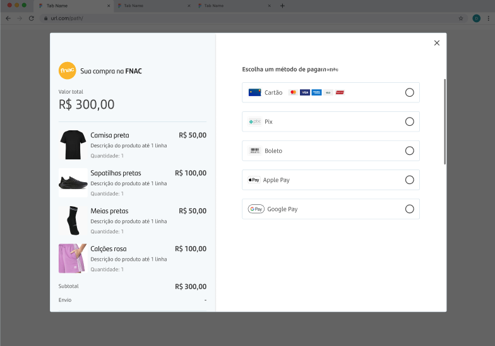Switch to the second browser tab
The height and width of the screenshot is (346, 495).
pos(154,6)
